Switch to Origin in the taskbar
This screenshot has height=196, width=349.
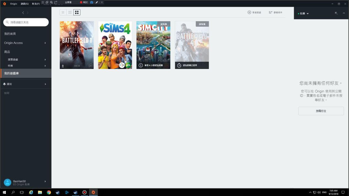click(x=93, y=192)
